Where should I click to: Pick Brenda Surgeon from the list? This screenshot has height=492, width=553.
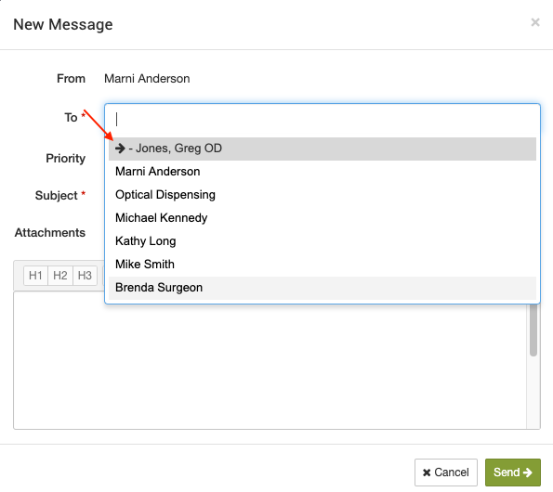[323, 288]
